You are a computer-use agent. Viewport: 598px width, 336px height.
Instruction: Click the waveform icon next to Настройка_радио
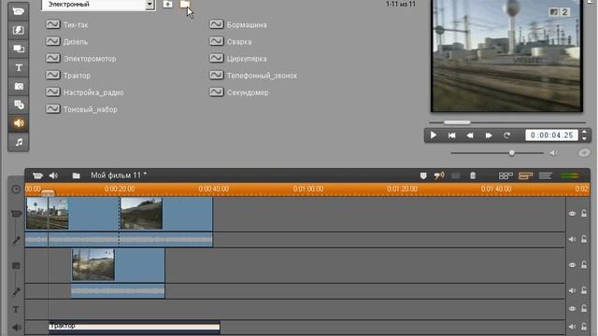tap(52, 92)
